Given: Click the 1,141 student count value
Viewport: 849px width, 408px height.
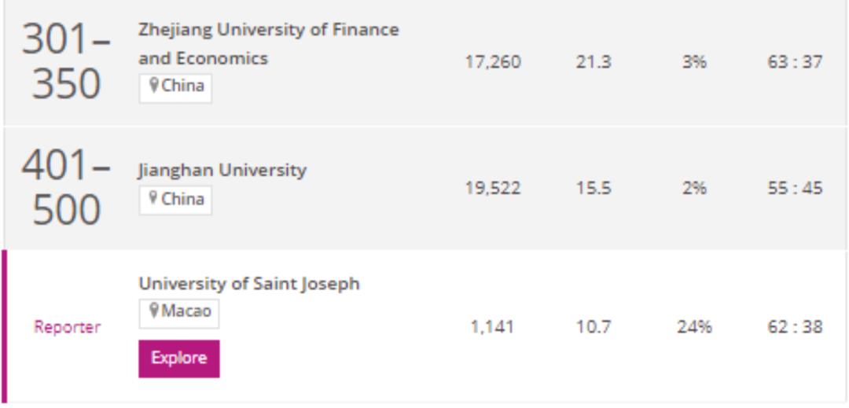Looking at the screenshot, I should click(x=492, y=327).
